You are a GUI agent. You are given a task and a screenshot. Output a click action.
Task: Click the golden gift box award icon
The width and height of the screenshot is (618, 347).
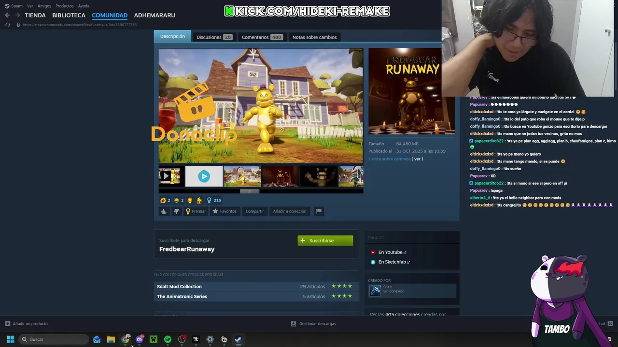click(x=199, y=200)
